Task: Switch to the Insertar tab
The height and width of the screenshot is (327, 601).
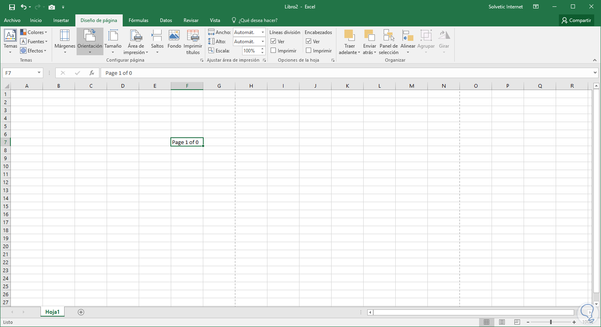Action: pos(61,20)
